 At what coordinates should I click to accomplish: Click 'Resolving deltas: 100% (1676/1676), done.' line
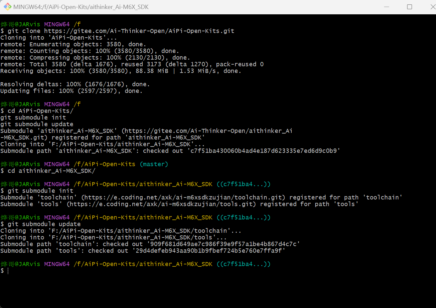[75, 84]
